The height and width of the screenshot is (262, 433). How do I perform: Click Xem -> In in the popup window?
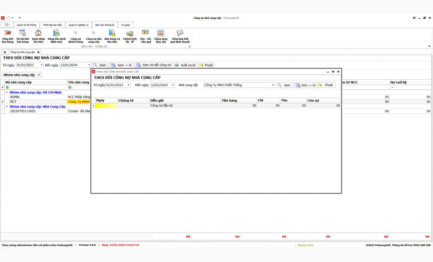305,85
